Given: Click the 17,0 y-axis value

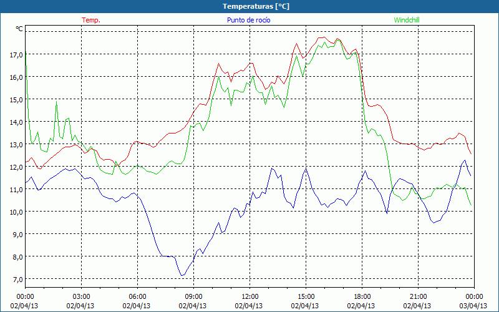Looking at the screenshot, I should click(16, 55).
